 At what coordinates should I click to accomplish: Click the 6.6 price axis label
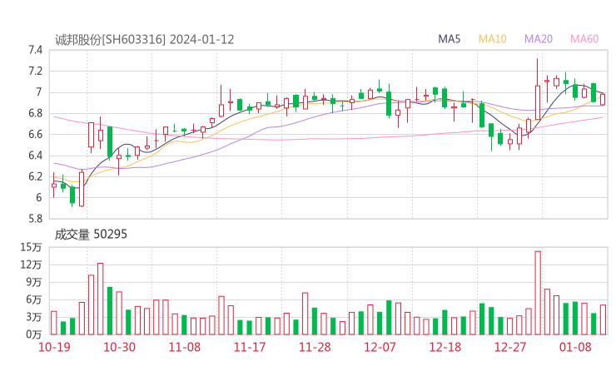click(x=35, y=134)
